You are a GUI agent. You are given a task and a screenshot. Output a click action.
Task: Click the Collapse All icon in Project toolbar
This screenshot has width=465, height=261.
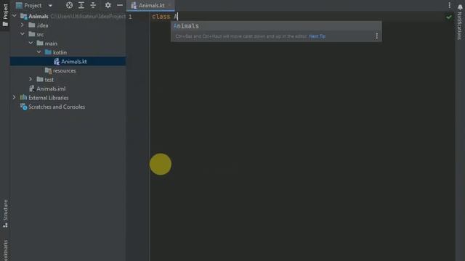pos(93,5)
